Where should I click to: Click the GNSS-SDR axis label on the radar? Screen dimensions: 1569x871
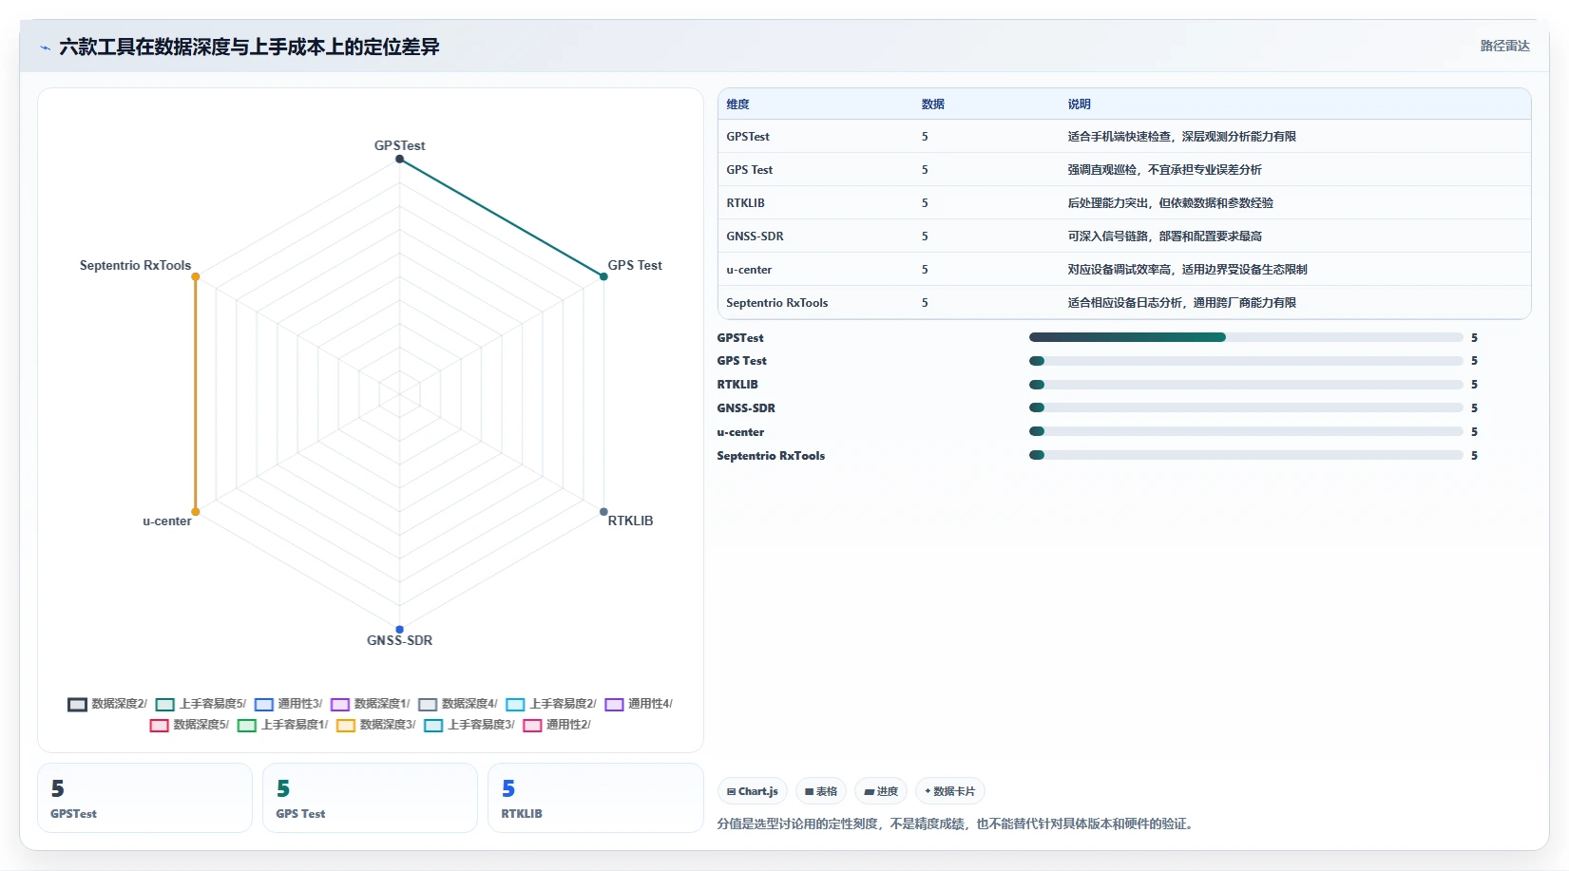[x=399, y=640]
